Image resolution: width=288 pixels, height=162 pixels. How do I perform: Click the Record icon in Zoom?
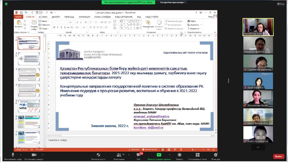179,155
